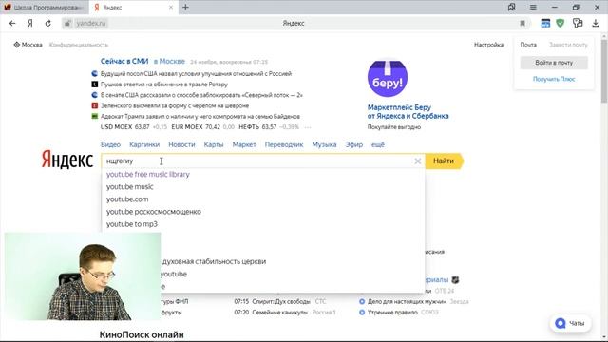This screenshot has height=342, width=608.
Task: Open a new tab with the plus button
Action: tap(185, 7)
